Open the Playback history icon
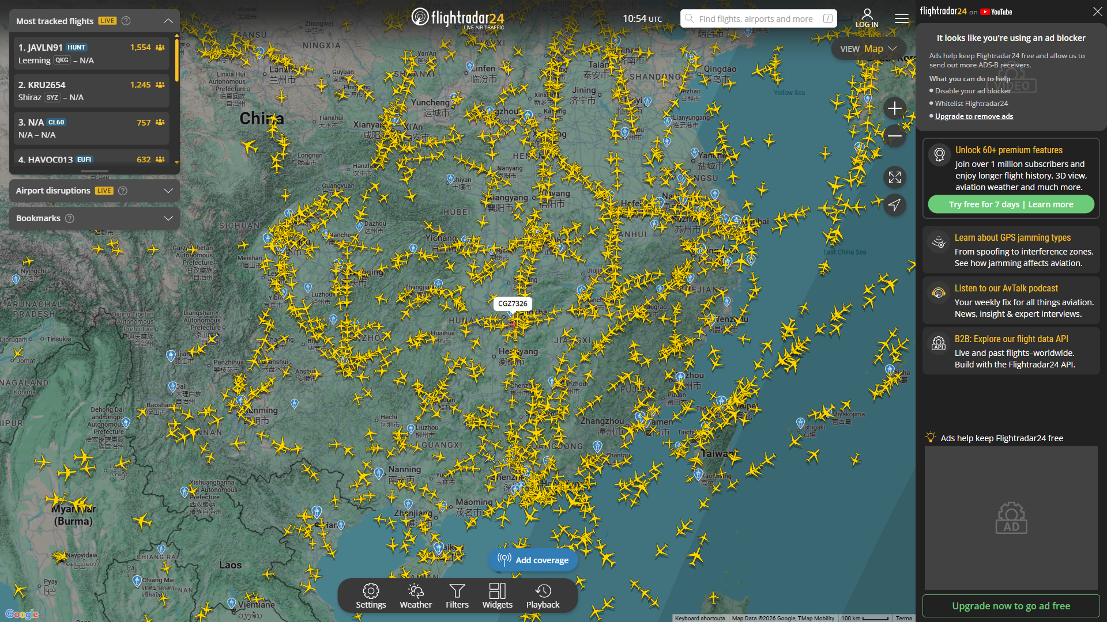 tap(543, 596)
